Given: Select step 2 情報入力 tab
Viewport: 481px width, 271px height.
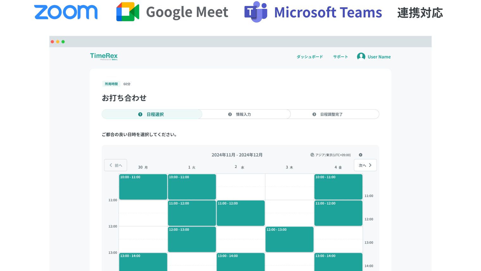Looking at the screenshot, I should click(x=243, y=114).
